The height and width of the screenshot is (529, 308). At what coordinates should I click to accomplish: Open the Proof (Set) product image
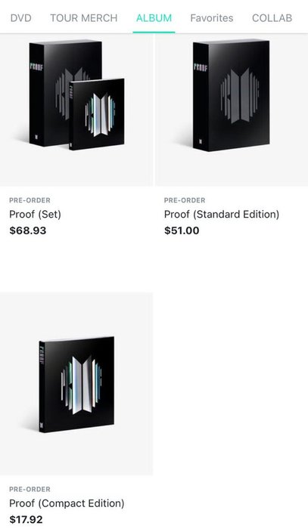pyautogui.click(x=76, y=110)
